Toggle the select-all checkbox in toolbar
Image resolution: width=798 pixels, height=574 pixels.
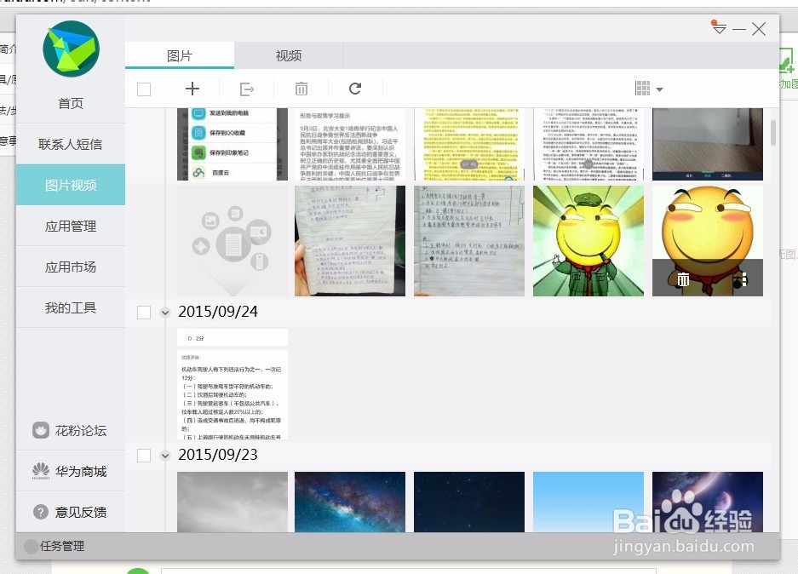tap(144, 89)
